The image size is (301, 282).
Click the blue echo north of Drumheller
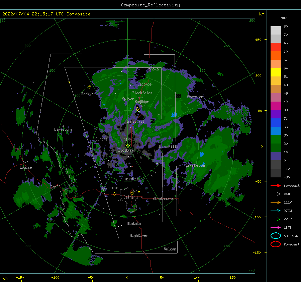pos(202,154)
